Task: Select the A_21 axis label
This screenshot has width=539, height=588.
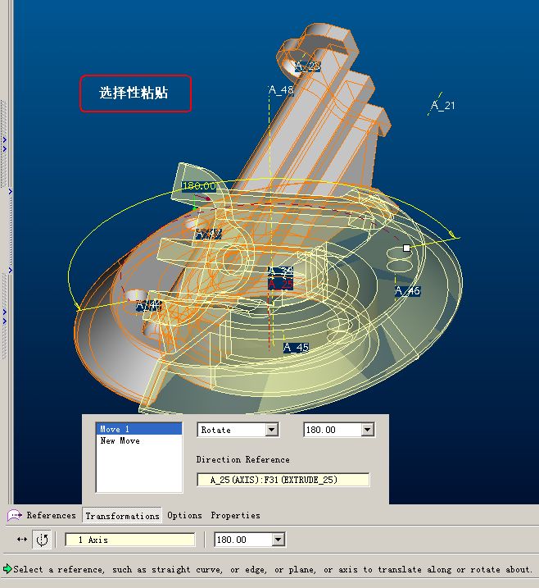Action: [442, 105]
